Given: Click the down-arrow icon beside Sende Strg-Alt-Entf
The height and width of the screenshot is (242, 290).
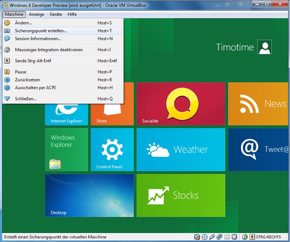Looking at the screenshot, I should tap(7, 61).
